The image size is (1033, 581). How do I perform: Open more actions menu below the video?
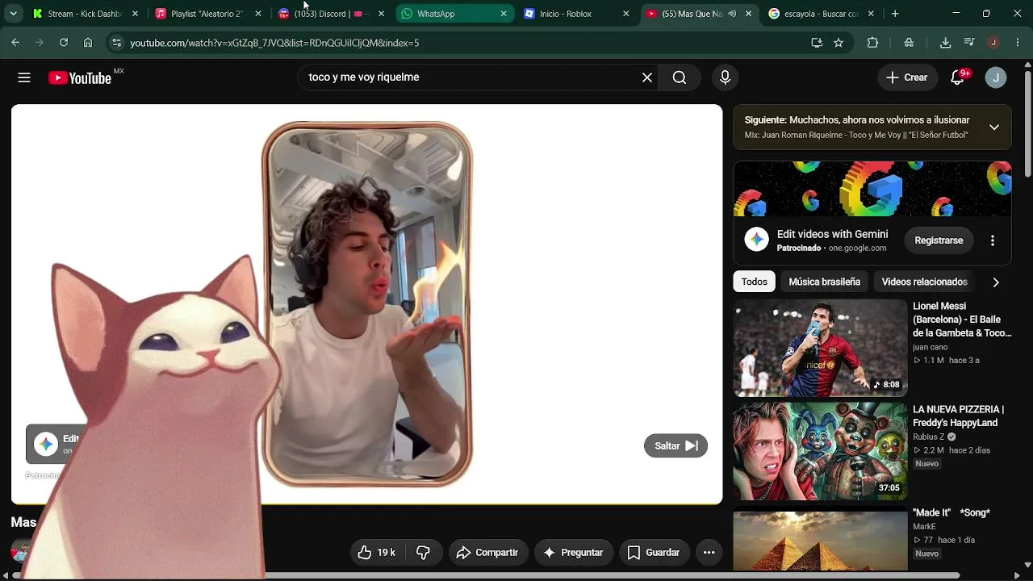click(709, 553)
